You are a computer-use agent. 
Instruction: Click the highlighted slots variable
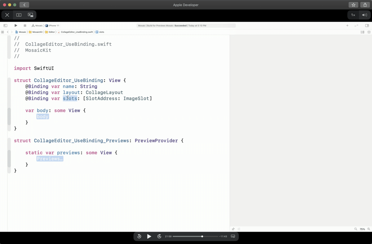click(x=70, y=98)
